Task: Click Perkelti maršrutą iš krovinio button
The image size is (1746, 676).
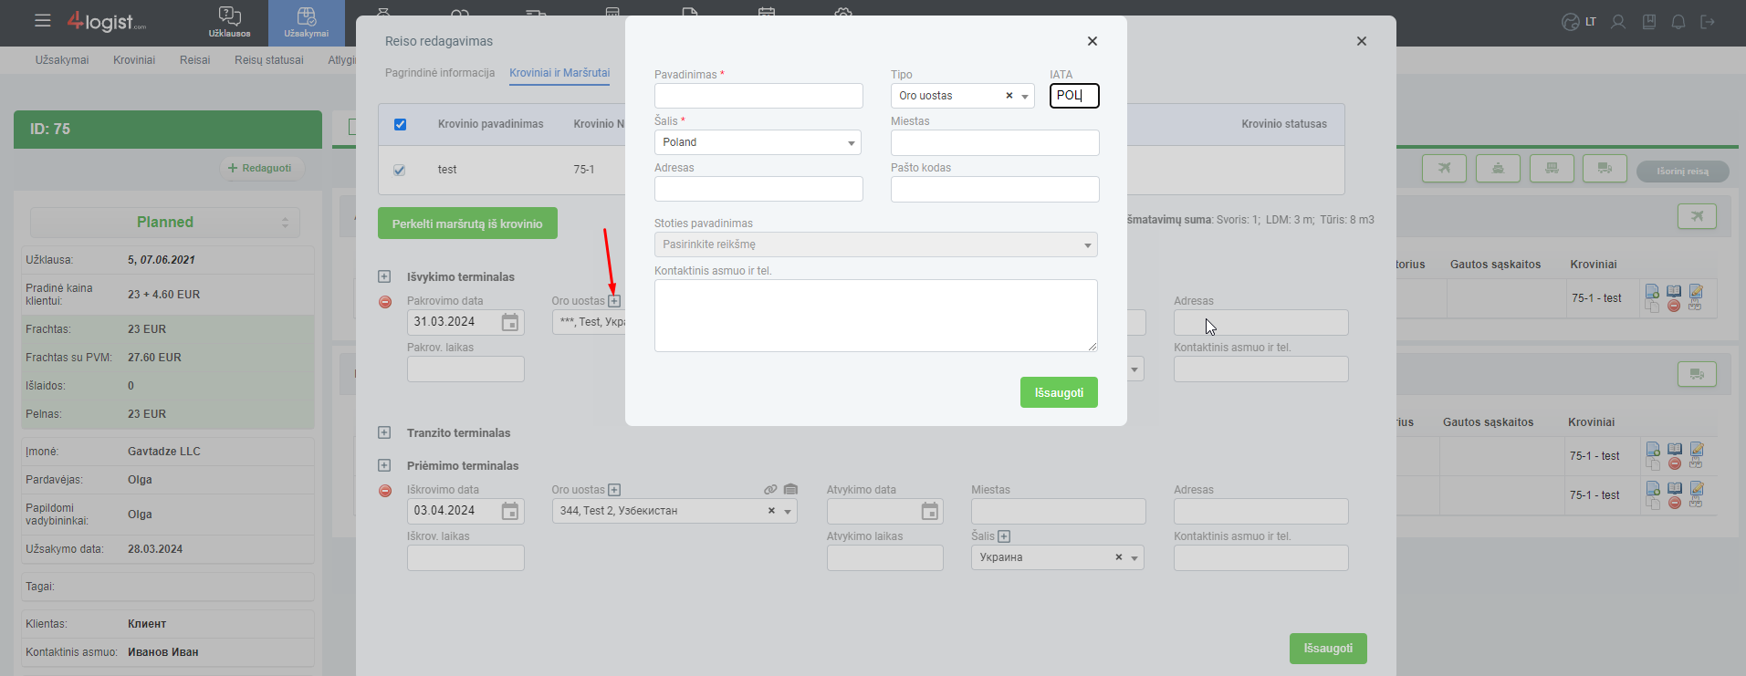Action: [x=467, y=224]
